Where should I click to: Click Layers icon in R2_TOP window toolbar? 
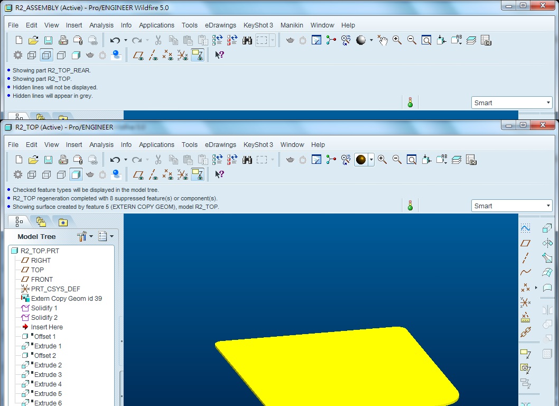click(x=456, y=160)
